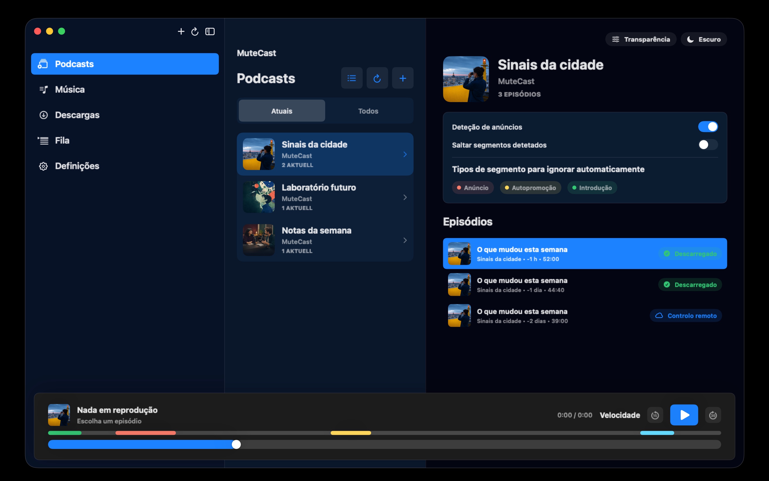Screen dimensions: 769x481
Task: Click the red segment marker on the timeline
Action: click(146, 433)
